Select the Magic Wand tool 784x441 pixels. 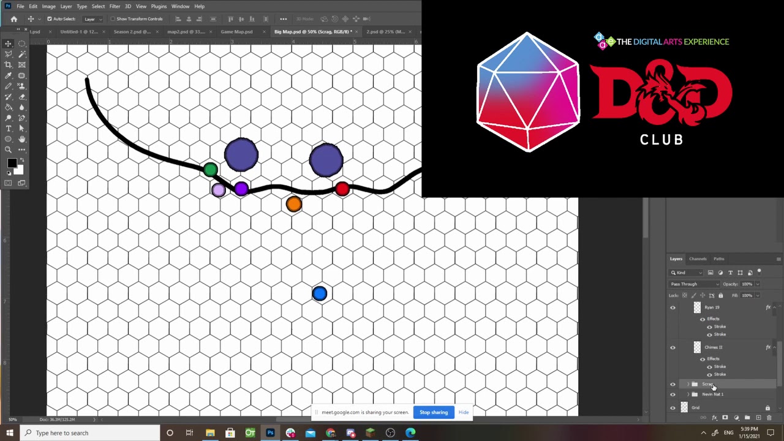click(22, 54)
